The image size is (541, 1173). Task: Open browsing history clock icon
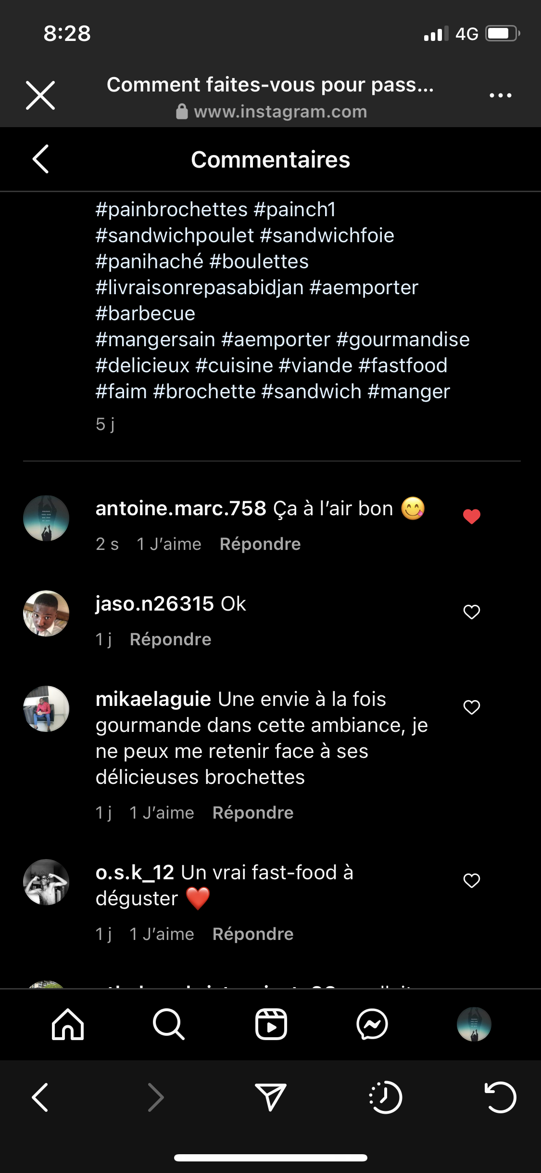click(386, 1097)
